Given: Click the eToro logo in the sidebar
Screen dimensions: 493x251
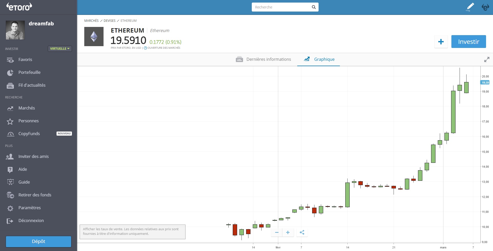Looking at the screenshot, I should point(19,7).
